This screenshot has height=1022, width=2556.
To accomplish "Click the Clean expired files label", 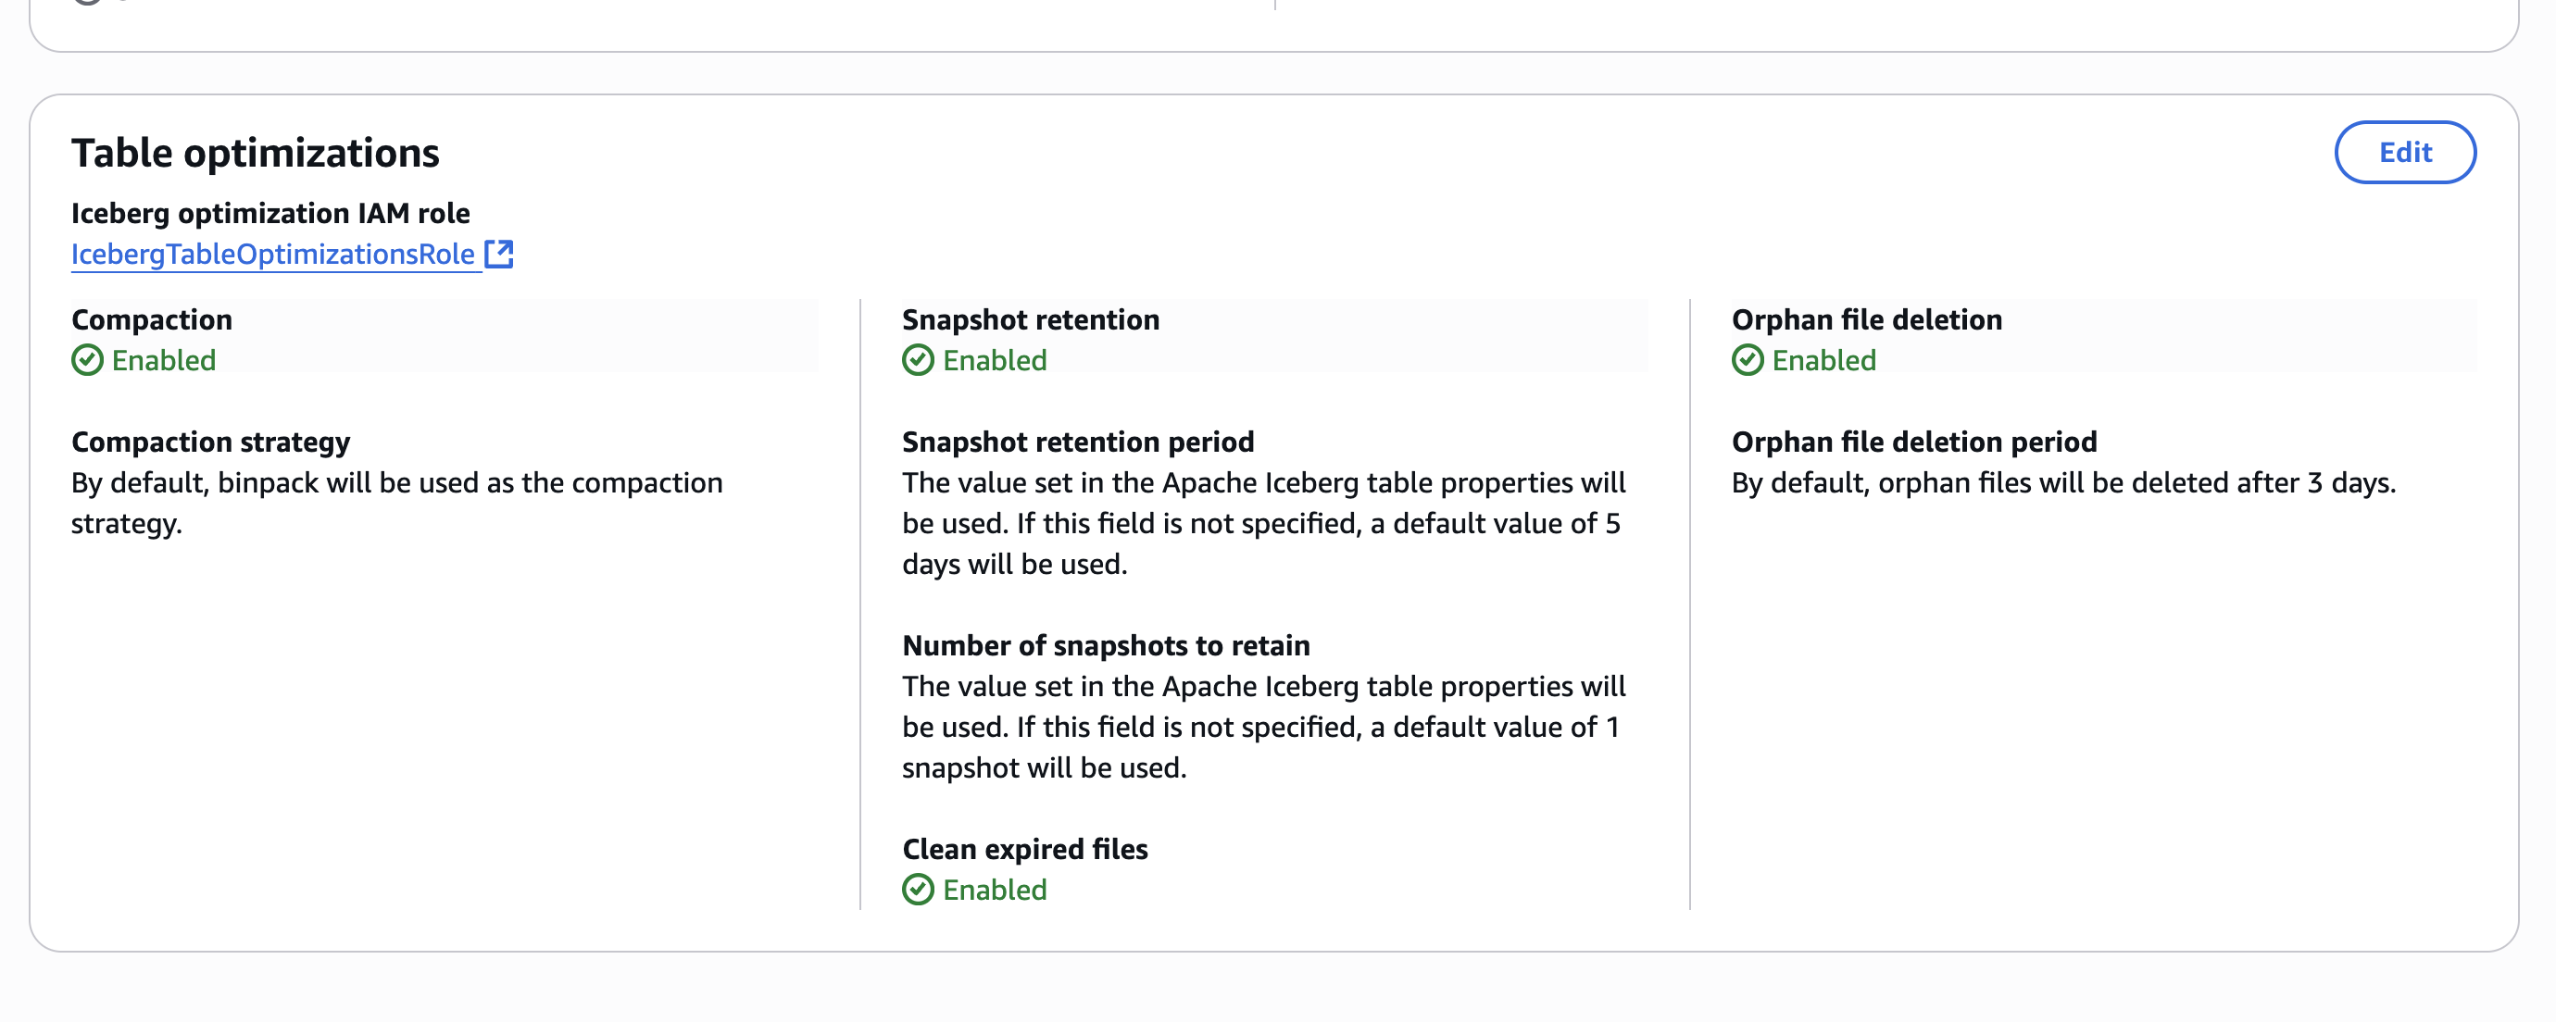I will click(x=1024, y=849).
